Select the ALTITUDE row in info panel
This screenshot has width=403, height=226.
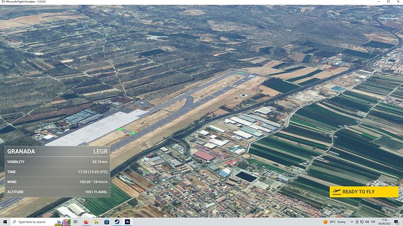tap(57, 192)
